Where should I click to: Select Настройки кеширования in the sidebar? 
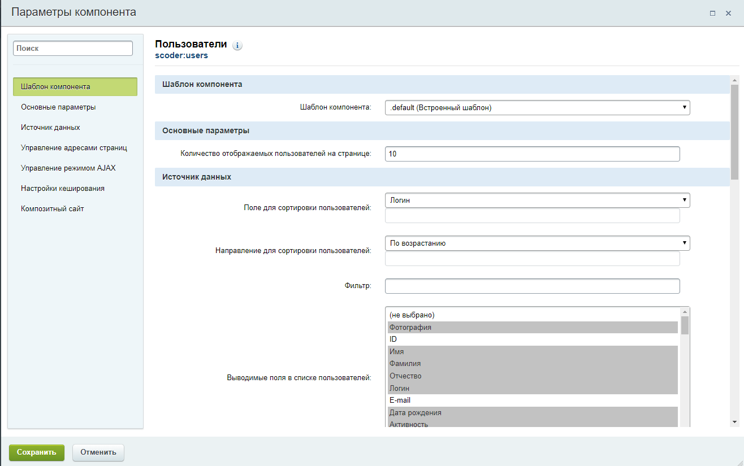[x=63, y=189]
